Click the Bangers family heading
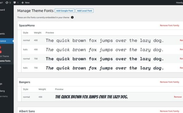This screenshot has width=183, height=113. pyautogui.click(x=25, y=82)
